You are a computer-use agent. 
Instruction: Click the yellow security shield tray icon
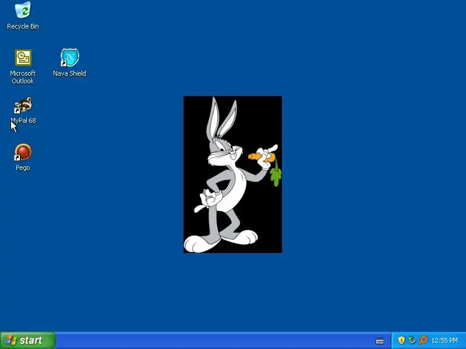point(401,340)
